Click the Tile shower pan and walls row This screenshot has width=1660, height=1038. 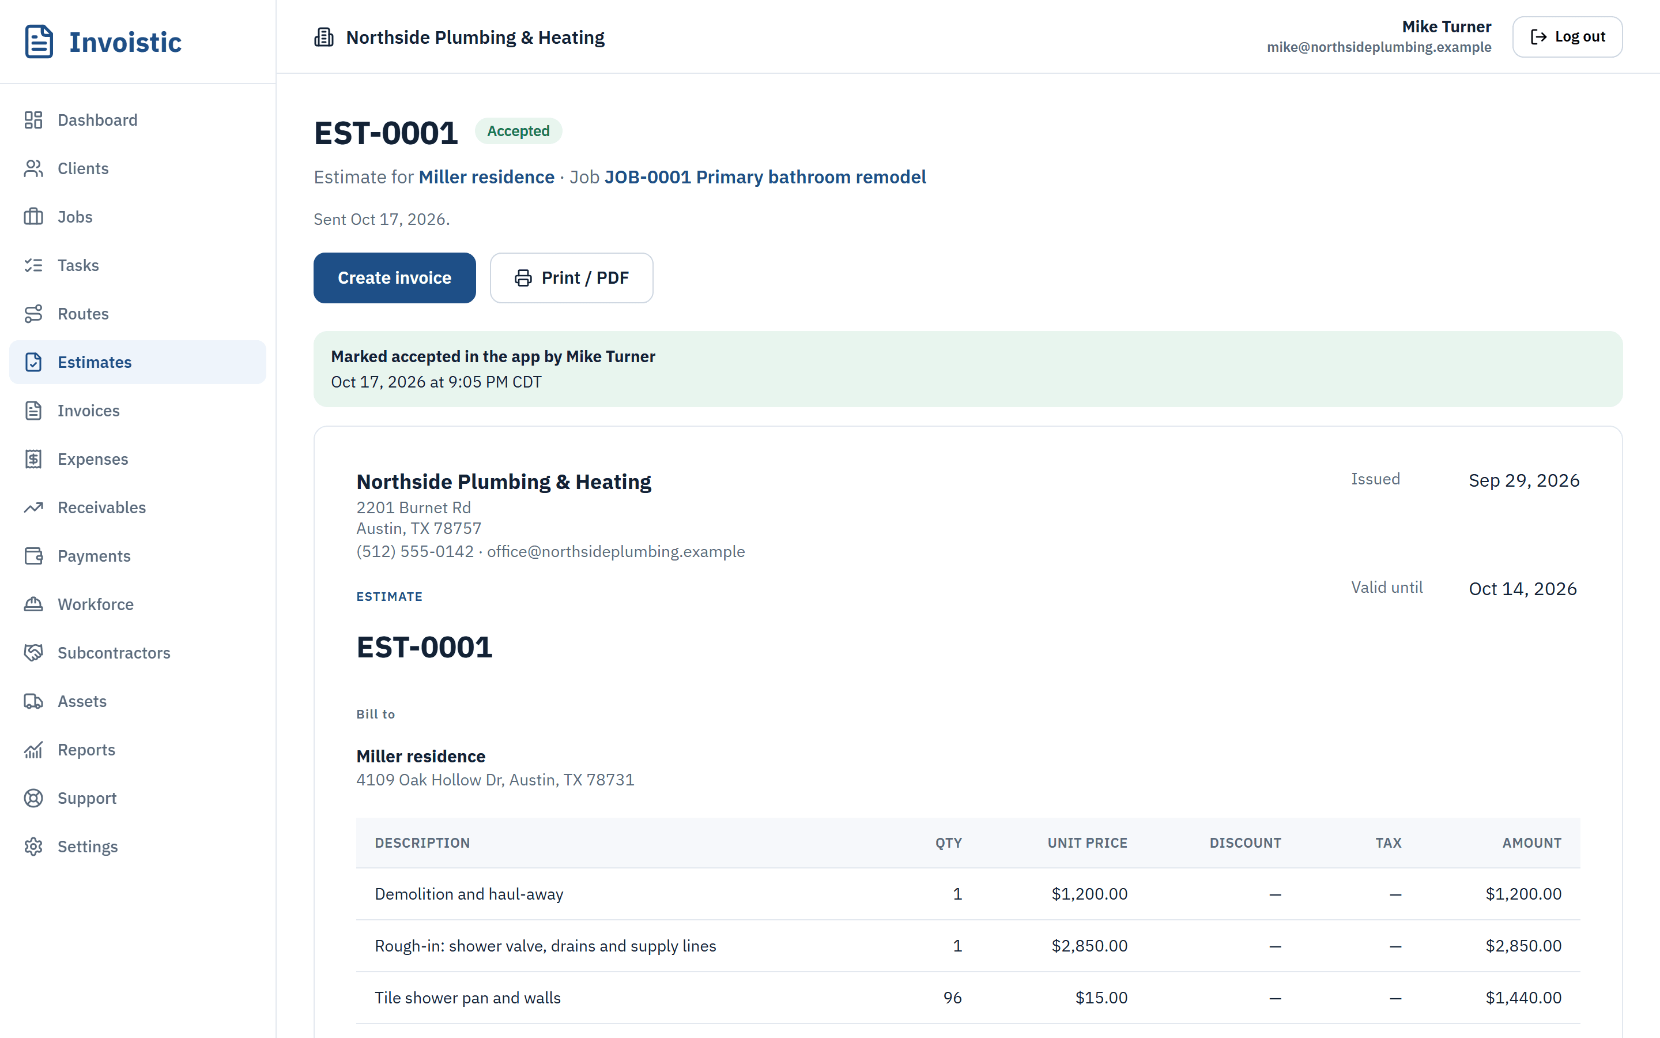[968, 998]
